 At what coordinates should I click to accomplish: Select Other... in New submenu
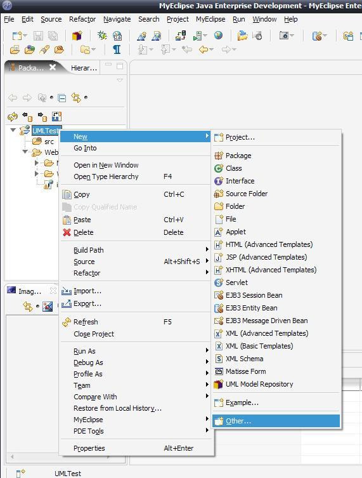(x=276, y=421)
